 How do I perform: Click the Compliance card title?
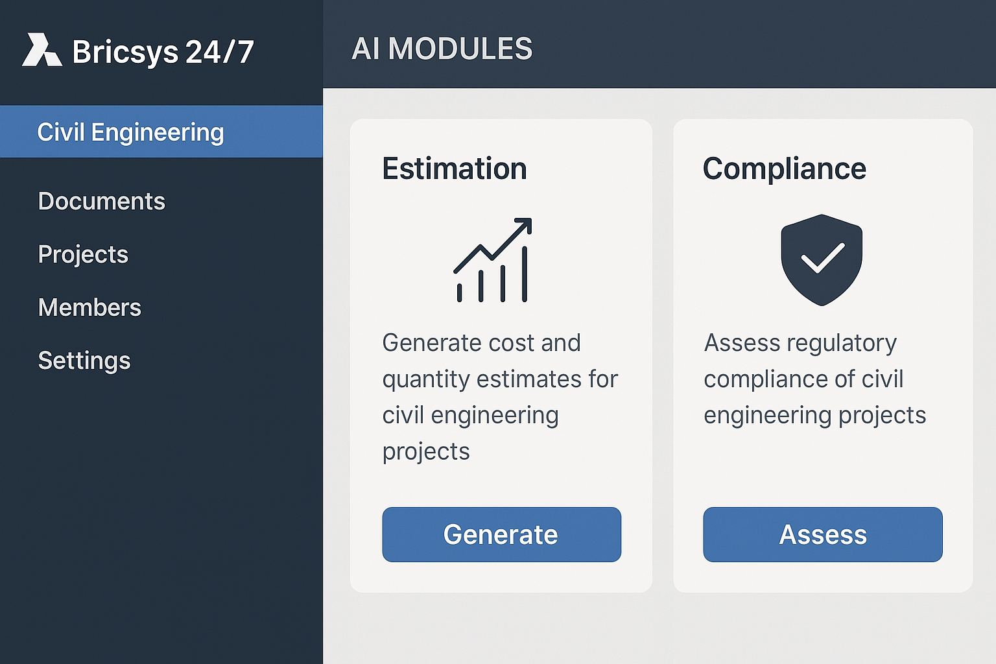click(784, 169)
